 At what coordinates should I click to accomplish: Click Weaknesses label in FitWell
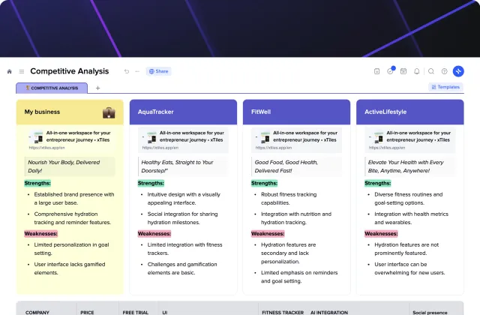click(x=268, y=233)
